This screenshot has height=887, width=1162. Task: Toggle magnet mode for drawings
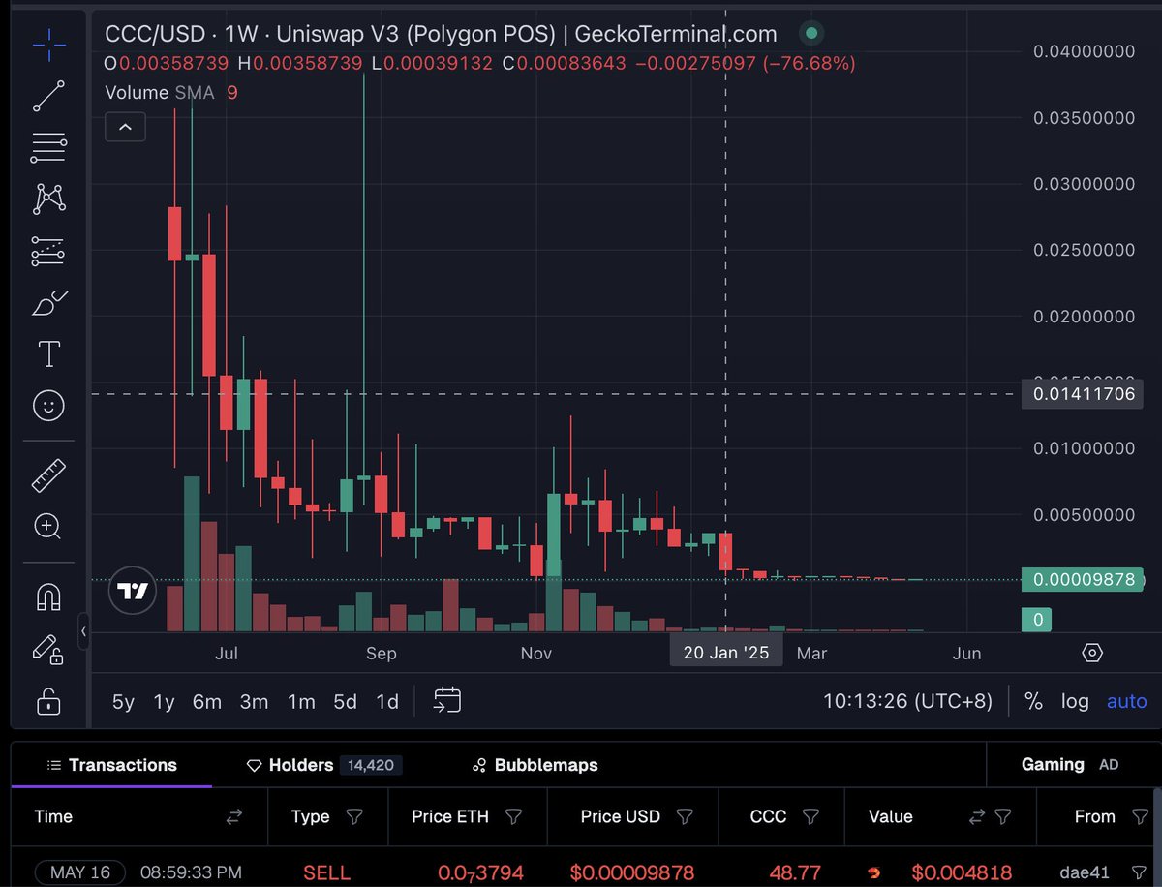click(48, 596)
